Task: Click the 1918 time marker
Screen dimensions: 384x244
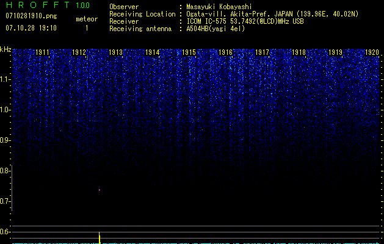Action: pos(299,52)
